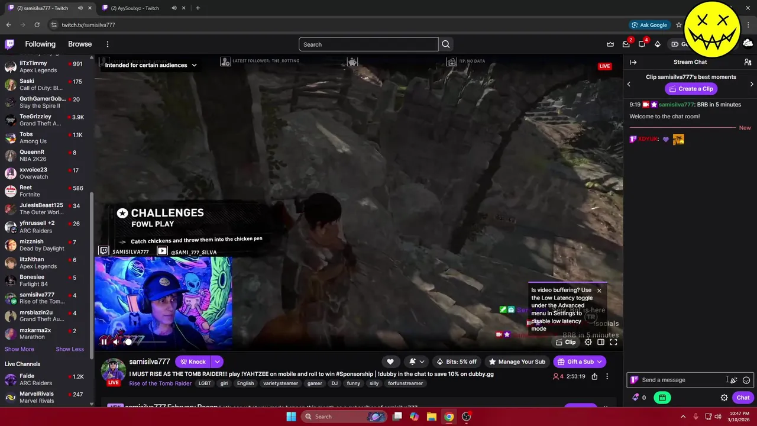757x426 pixels.
Task: Open the emote picker smiley icon
Action: pyautogui.click(x=746, y=380)
